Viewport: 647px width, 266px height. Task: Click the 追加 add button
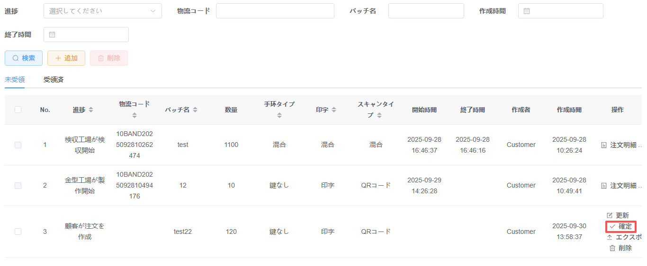[x=66, y=58]
